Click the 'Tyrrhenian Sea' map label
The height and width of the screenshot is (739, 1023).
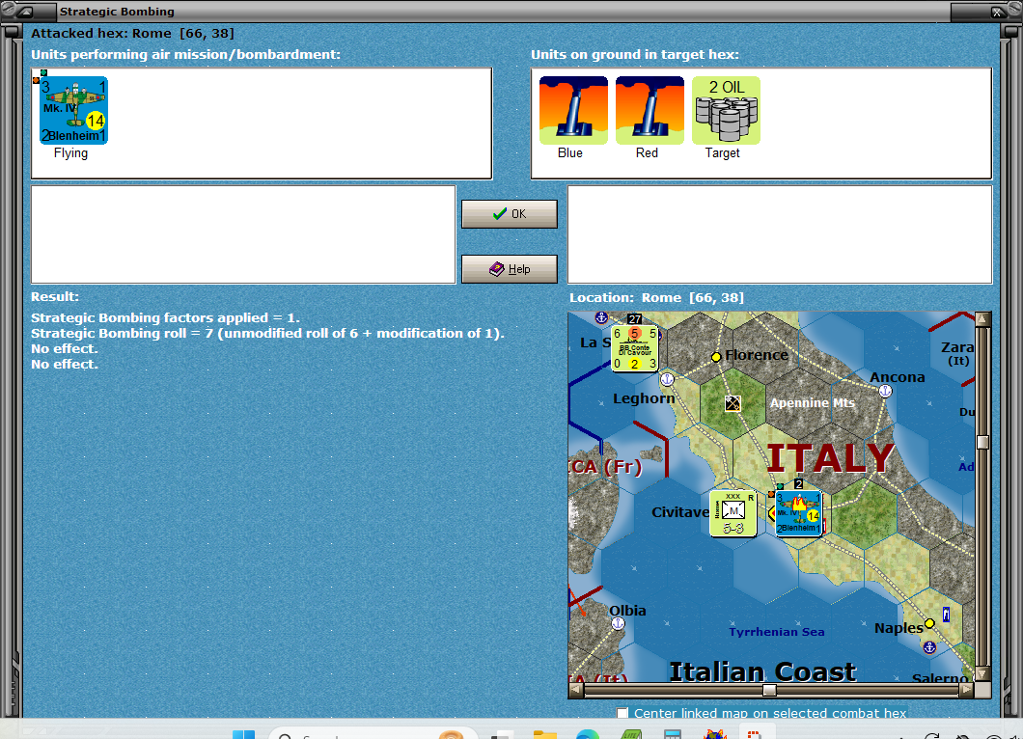tap(776, 631)
